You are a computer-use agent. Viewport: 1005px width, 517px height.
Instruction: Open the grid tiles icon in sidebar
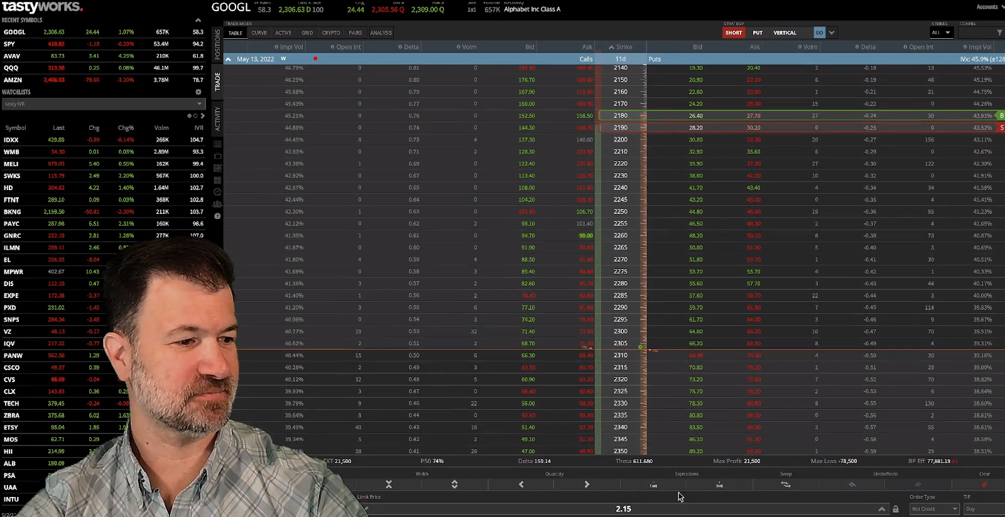(217, 180)
